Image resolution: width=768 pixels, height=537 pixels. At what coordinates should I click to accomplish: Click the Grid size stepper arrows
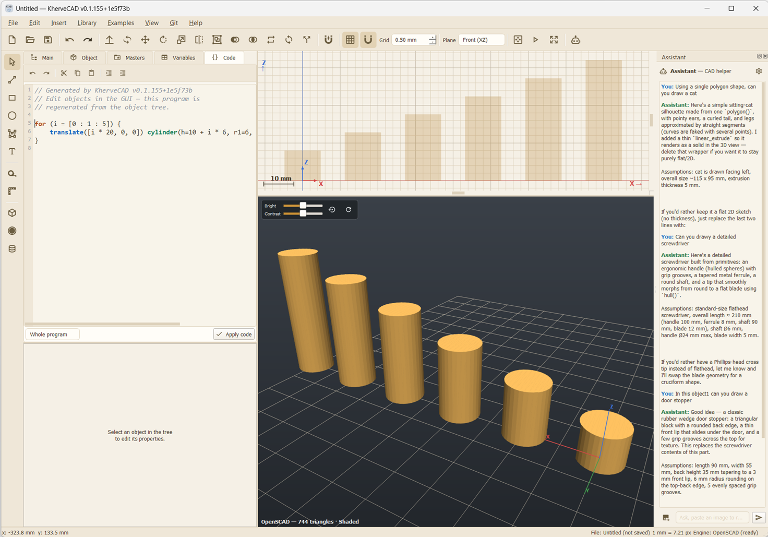(433, 40)
